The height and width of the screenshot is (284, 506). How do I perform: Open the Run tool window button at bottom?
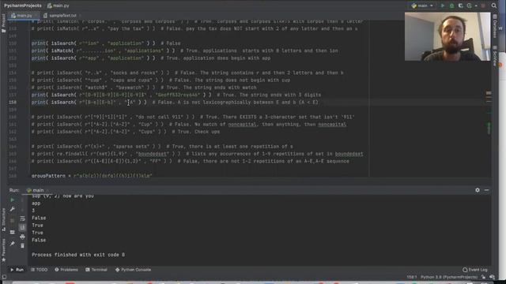click(x=17, y=270)
